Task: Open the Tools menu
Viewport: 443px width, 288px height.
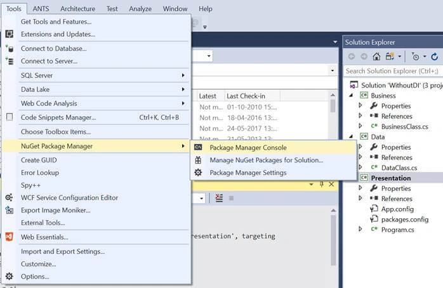Action: pos(13,9)
